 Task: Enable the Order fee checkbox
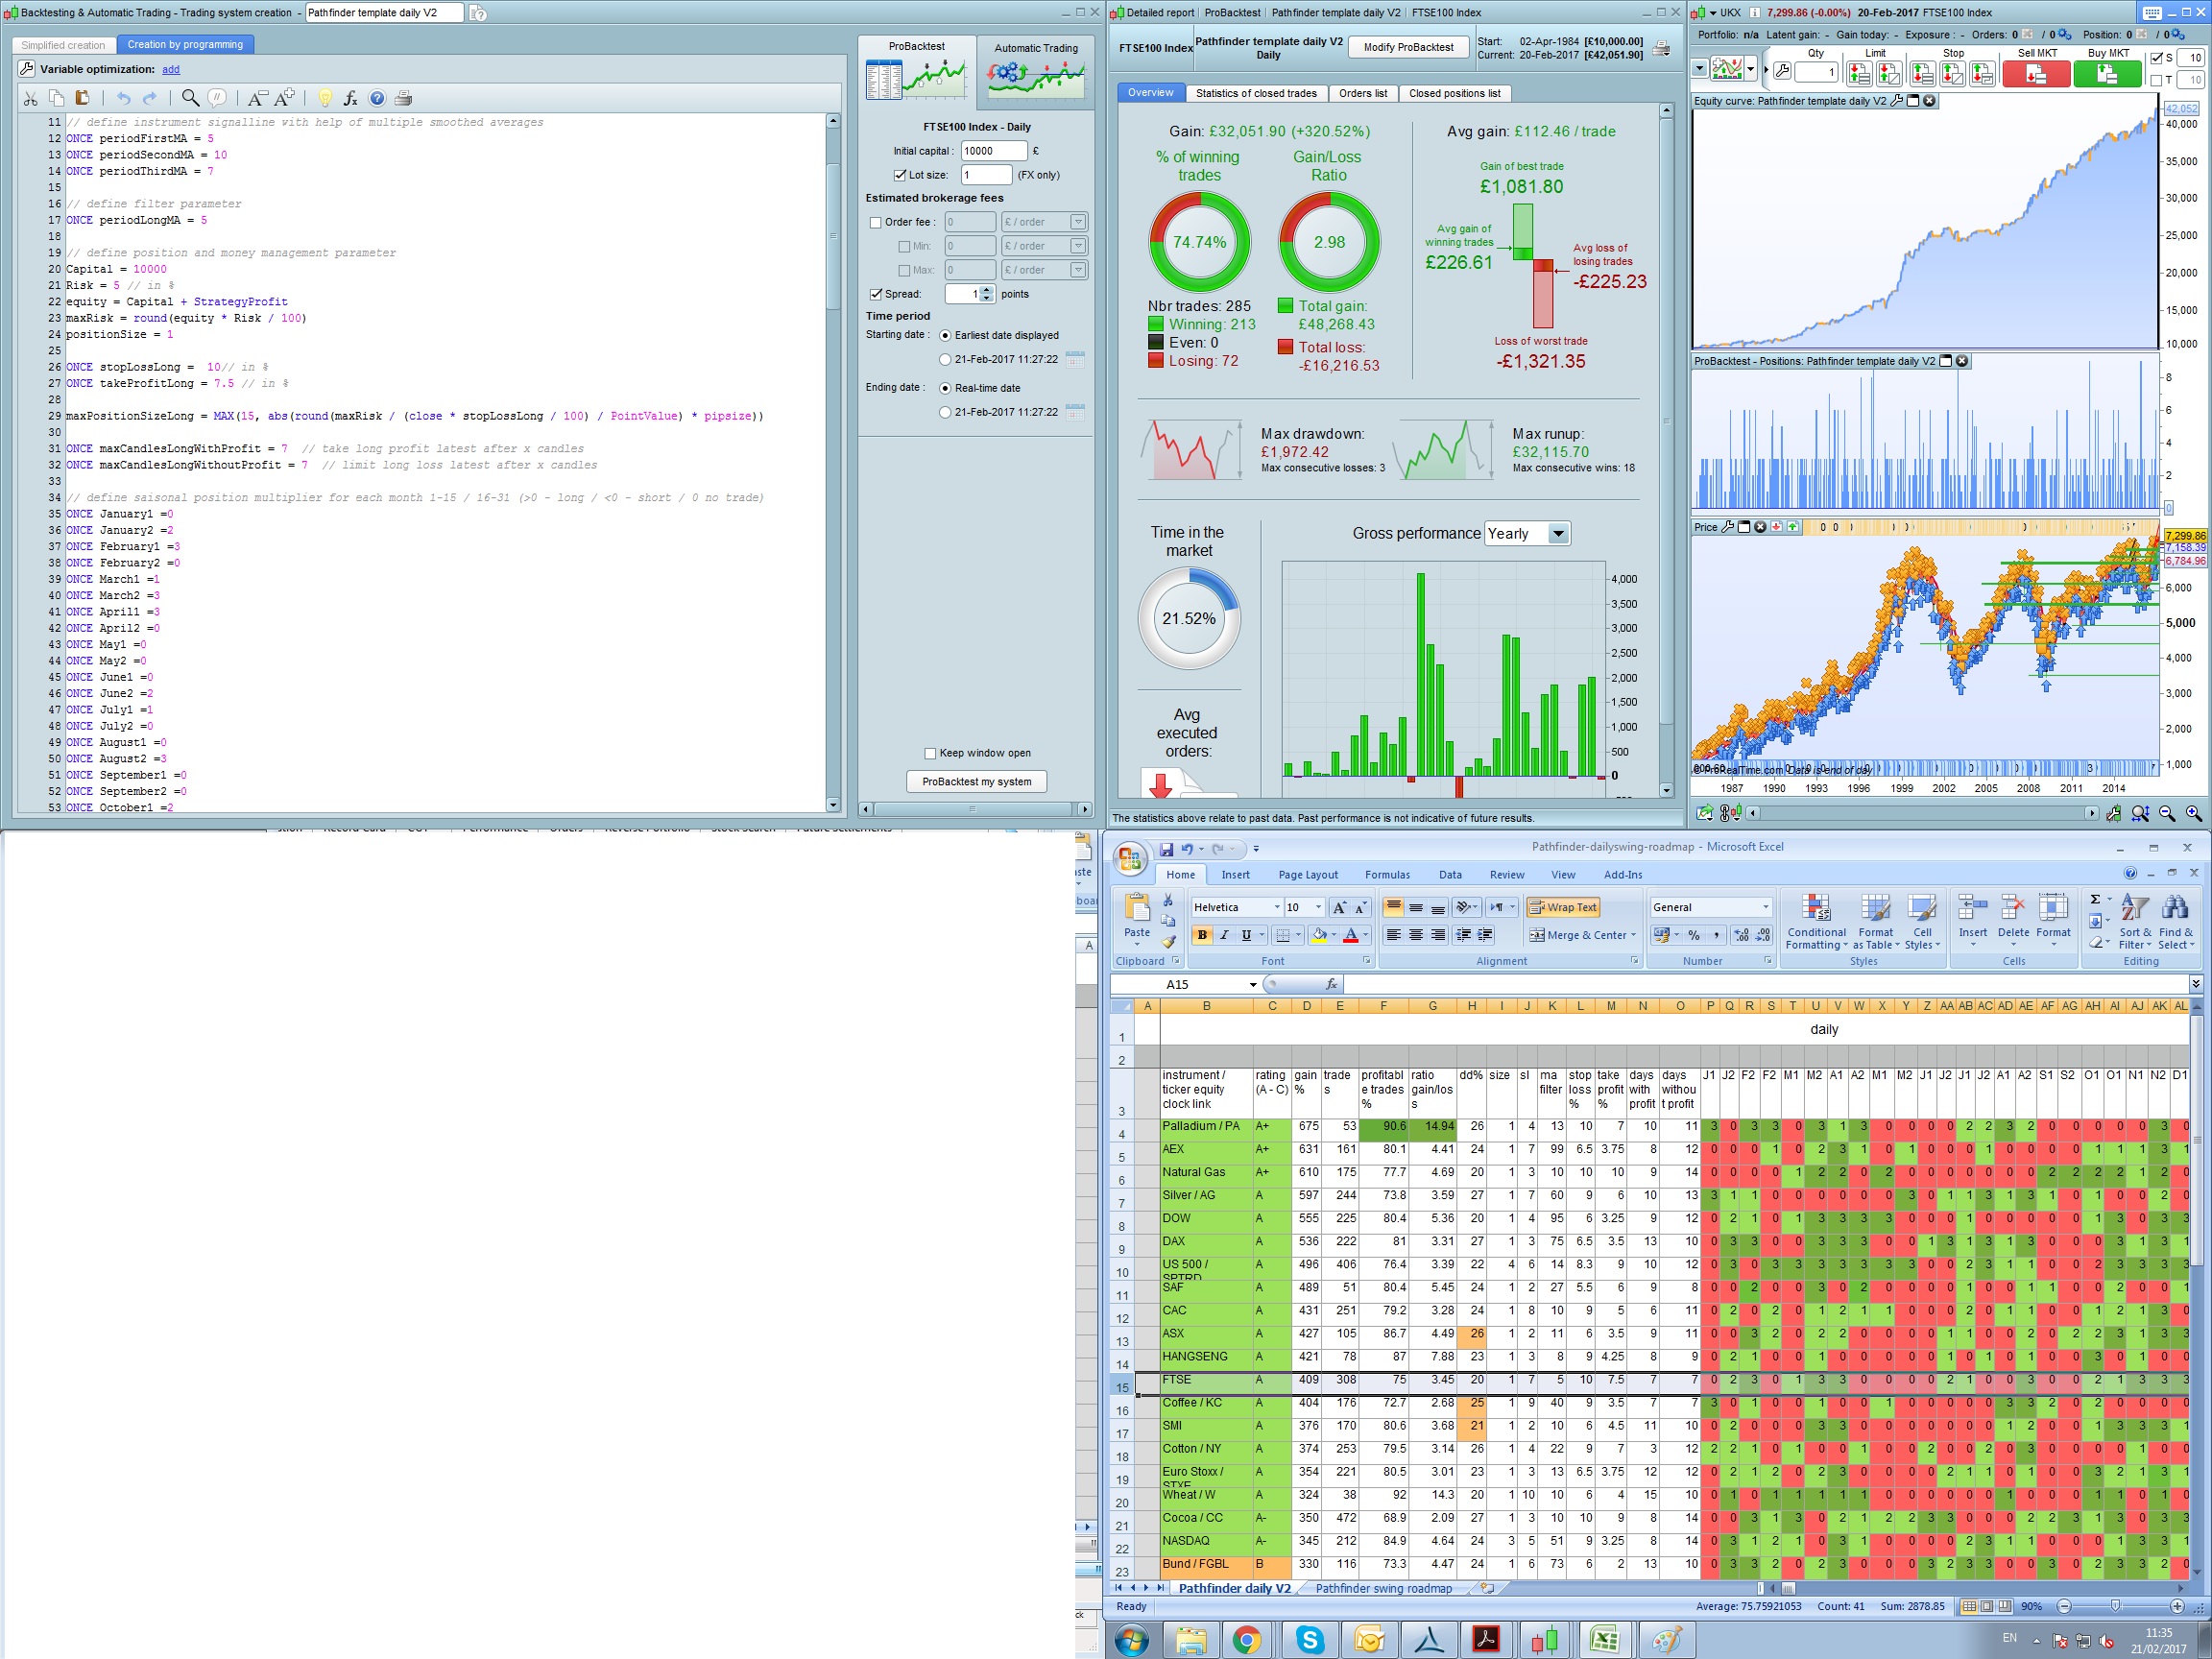point(875,223)
